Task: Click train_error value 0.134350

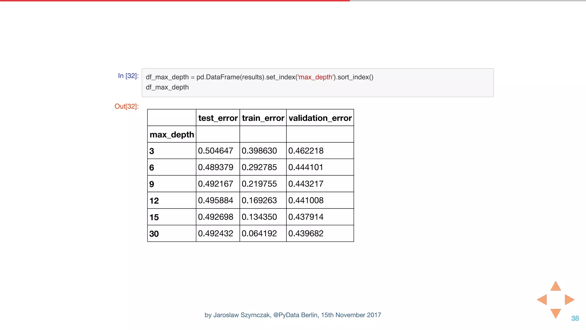Action: coord(259,217)
